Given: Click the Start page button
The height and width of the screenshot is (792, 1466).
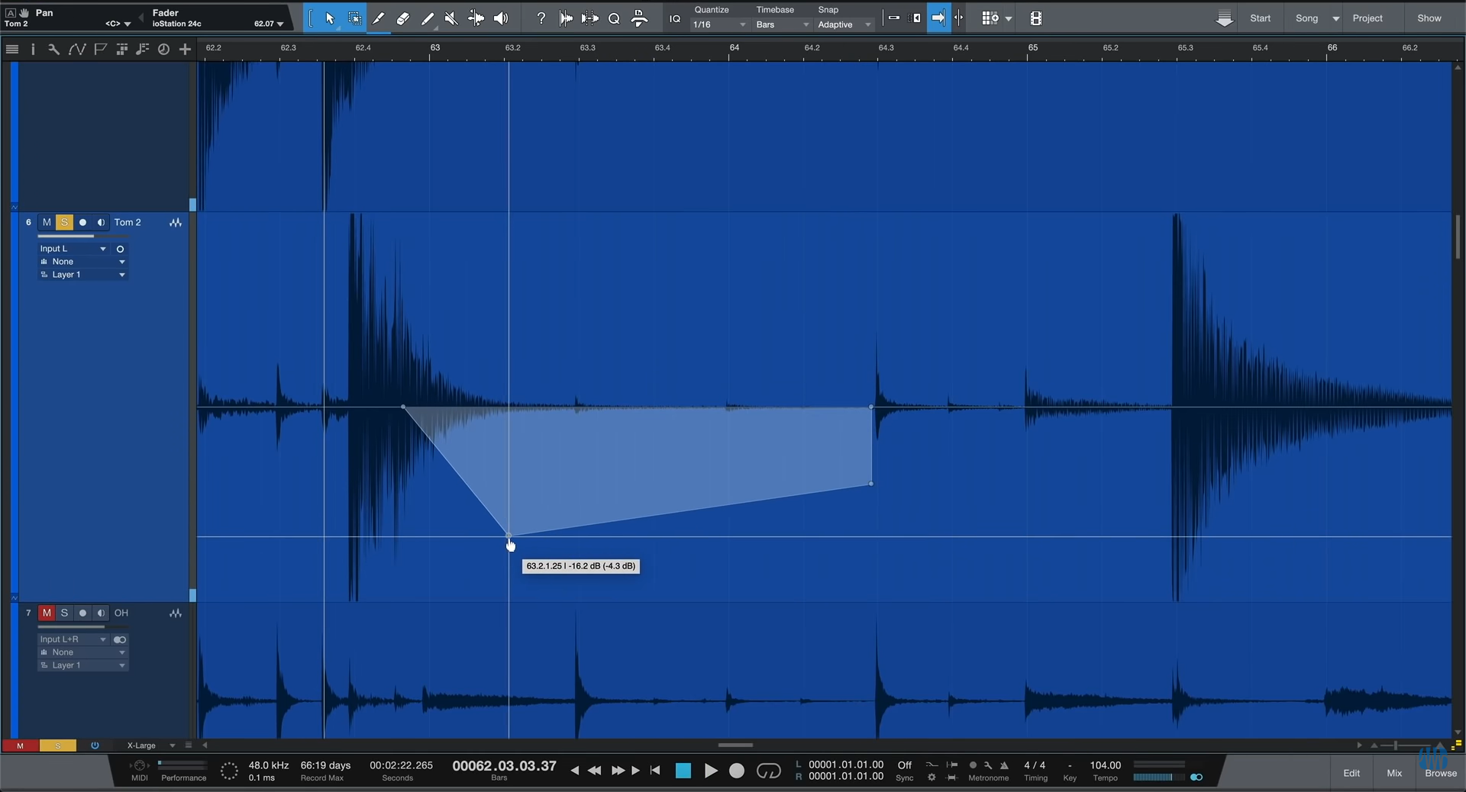Looking at the screenshot, I should [x=1260, y=18].
